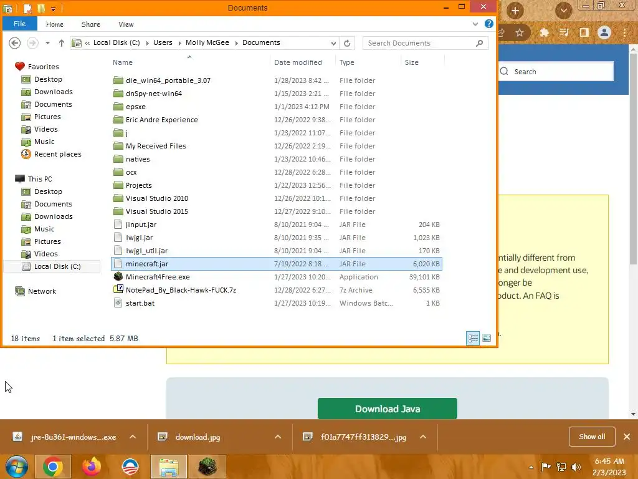
Task: Open f01a7747ff313829 jpg options chevron
Action: [423, 437]
